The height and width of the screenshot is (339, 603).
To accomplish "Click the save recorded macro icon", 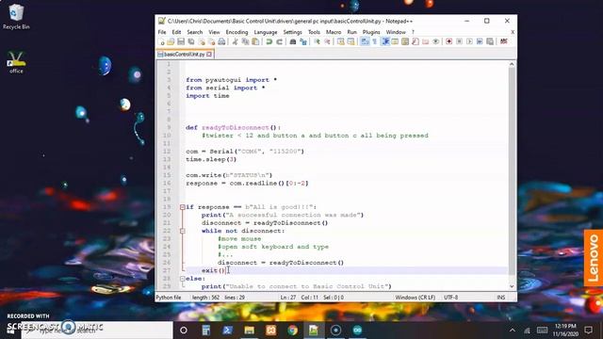I will (x=490, y=41).
